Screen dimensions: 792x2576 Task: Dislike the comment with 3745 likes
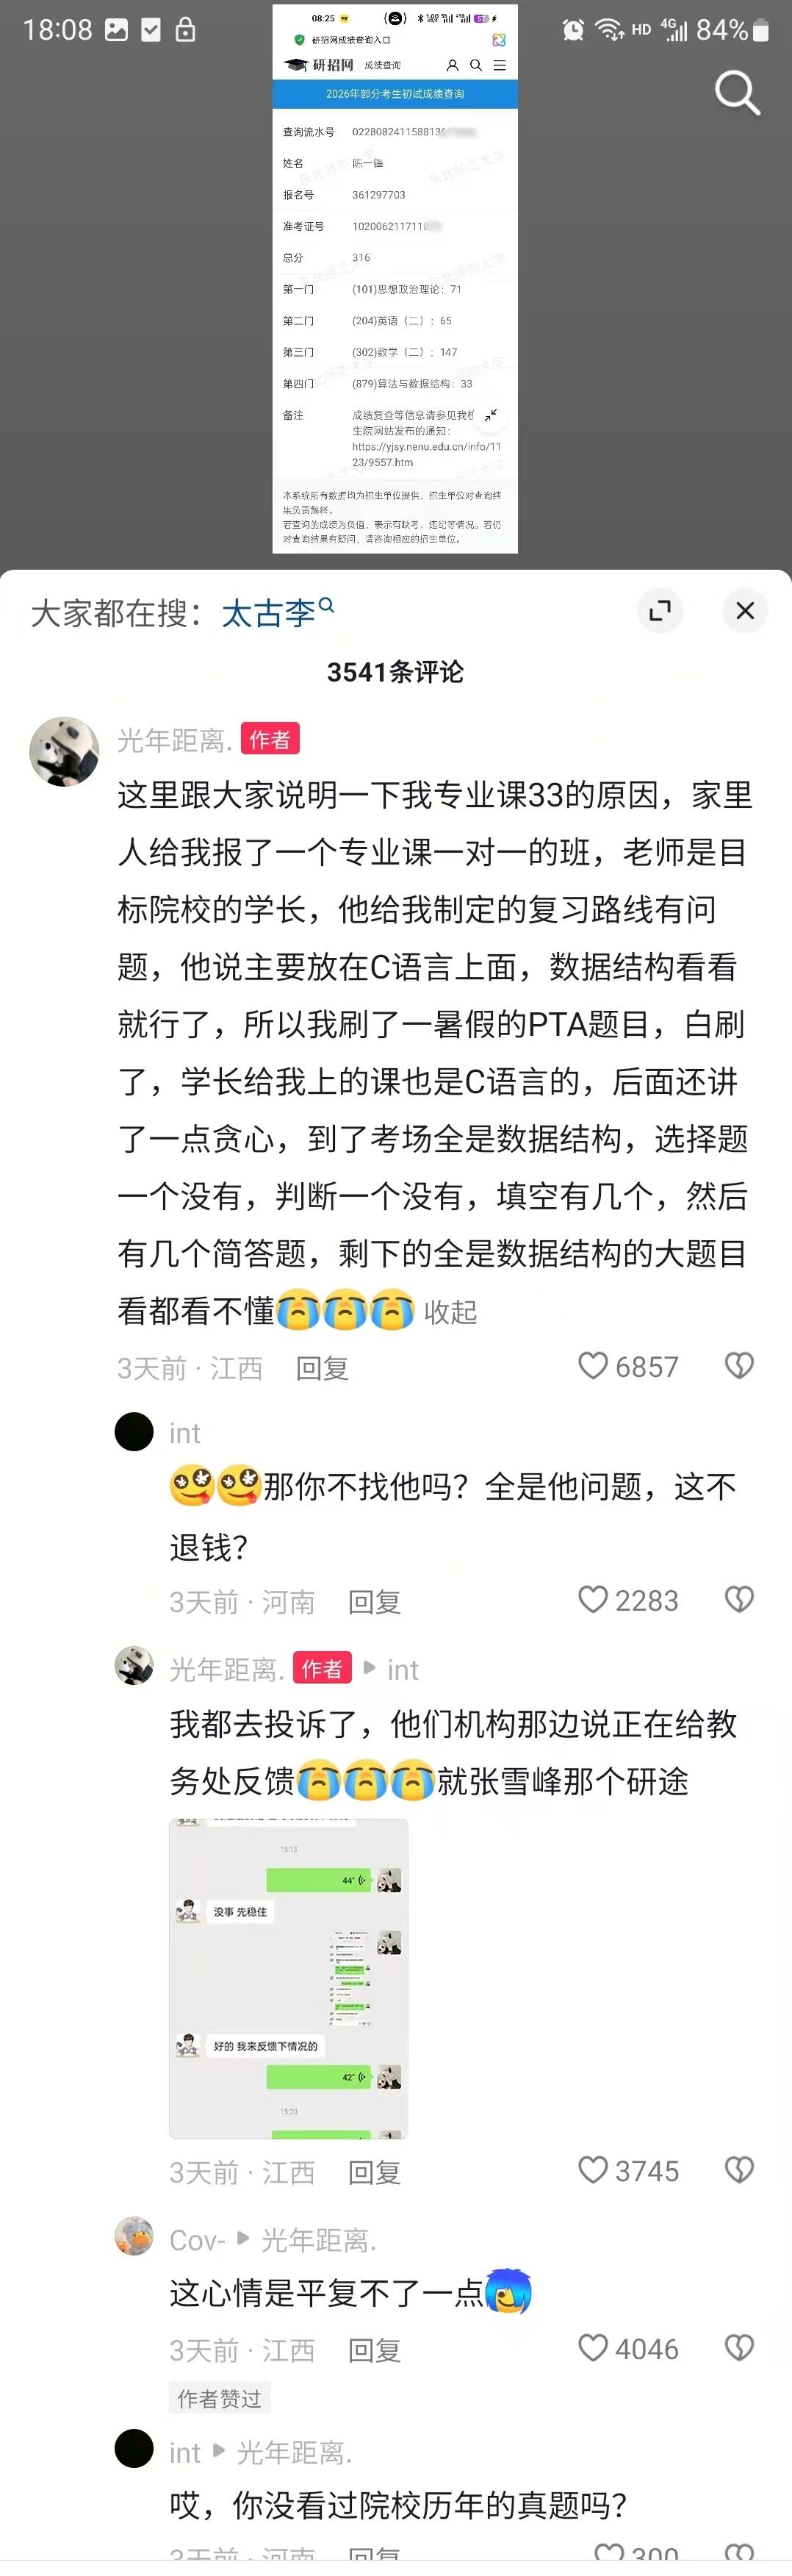point(739,2171)
